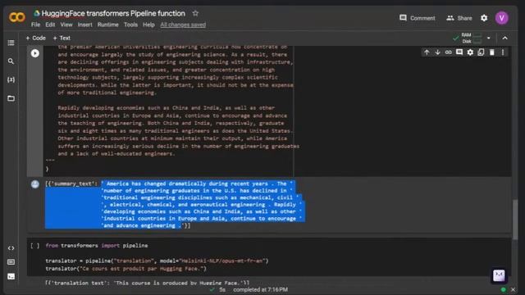
Task: Open the terminal sidebar icon
Action: [11, 277]
